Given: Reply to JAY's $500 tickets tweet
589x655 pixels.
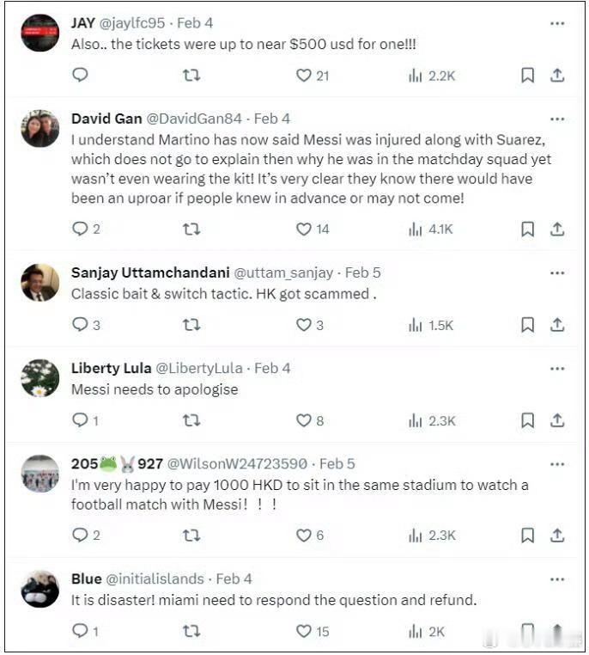Looking at the screenshot, I should pos(80,75).
